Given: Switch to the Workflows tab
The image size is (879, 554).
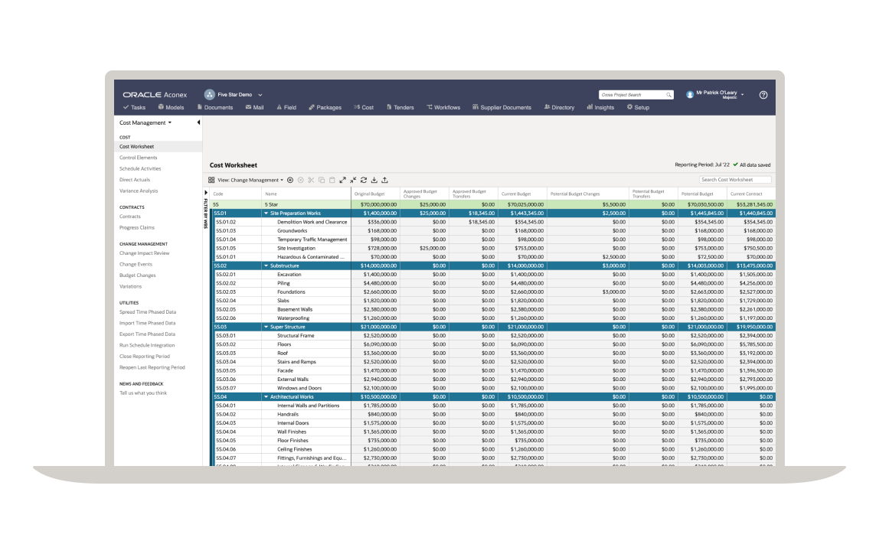Looking at the screenshot, I should (x=443, y=107).
